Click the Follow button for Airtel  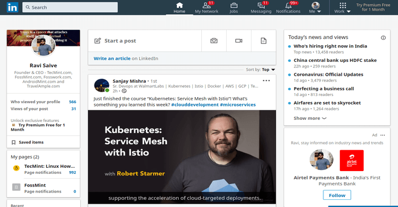(x=337, y=195)
